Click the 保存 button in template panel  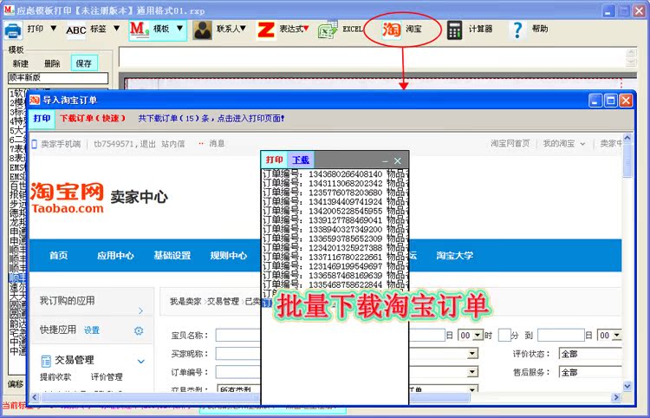point(84,63)
